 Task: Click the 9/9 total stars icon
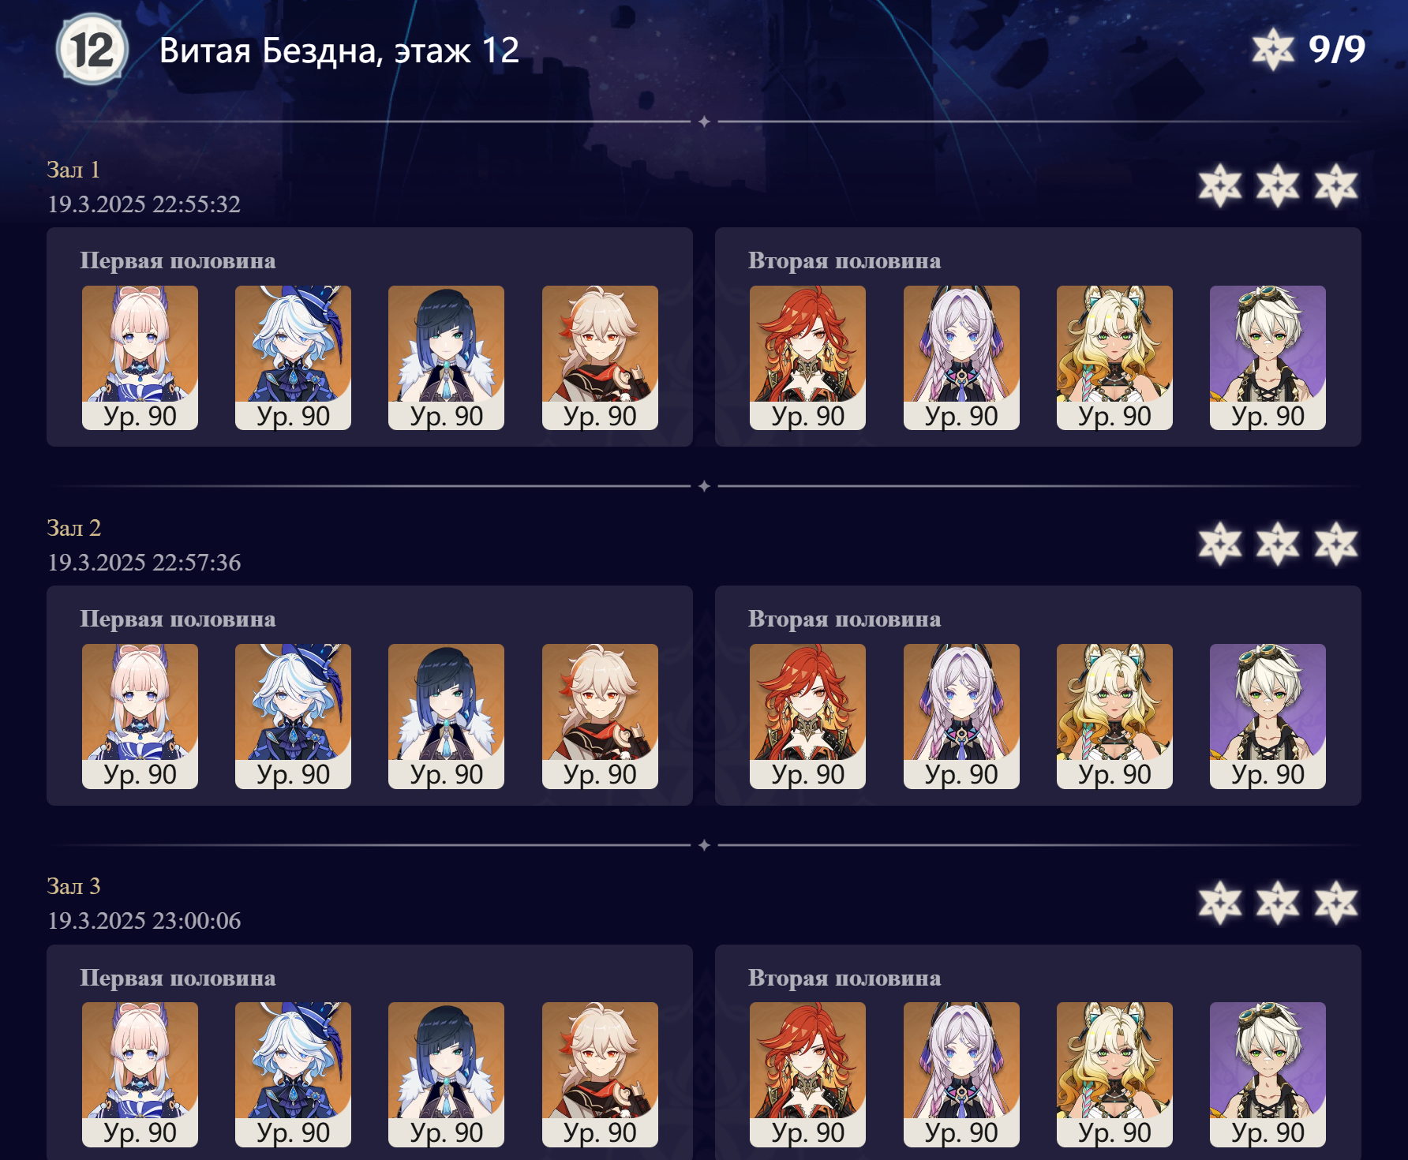(x=1272, y=50)
